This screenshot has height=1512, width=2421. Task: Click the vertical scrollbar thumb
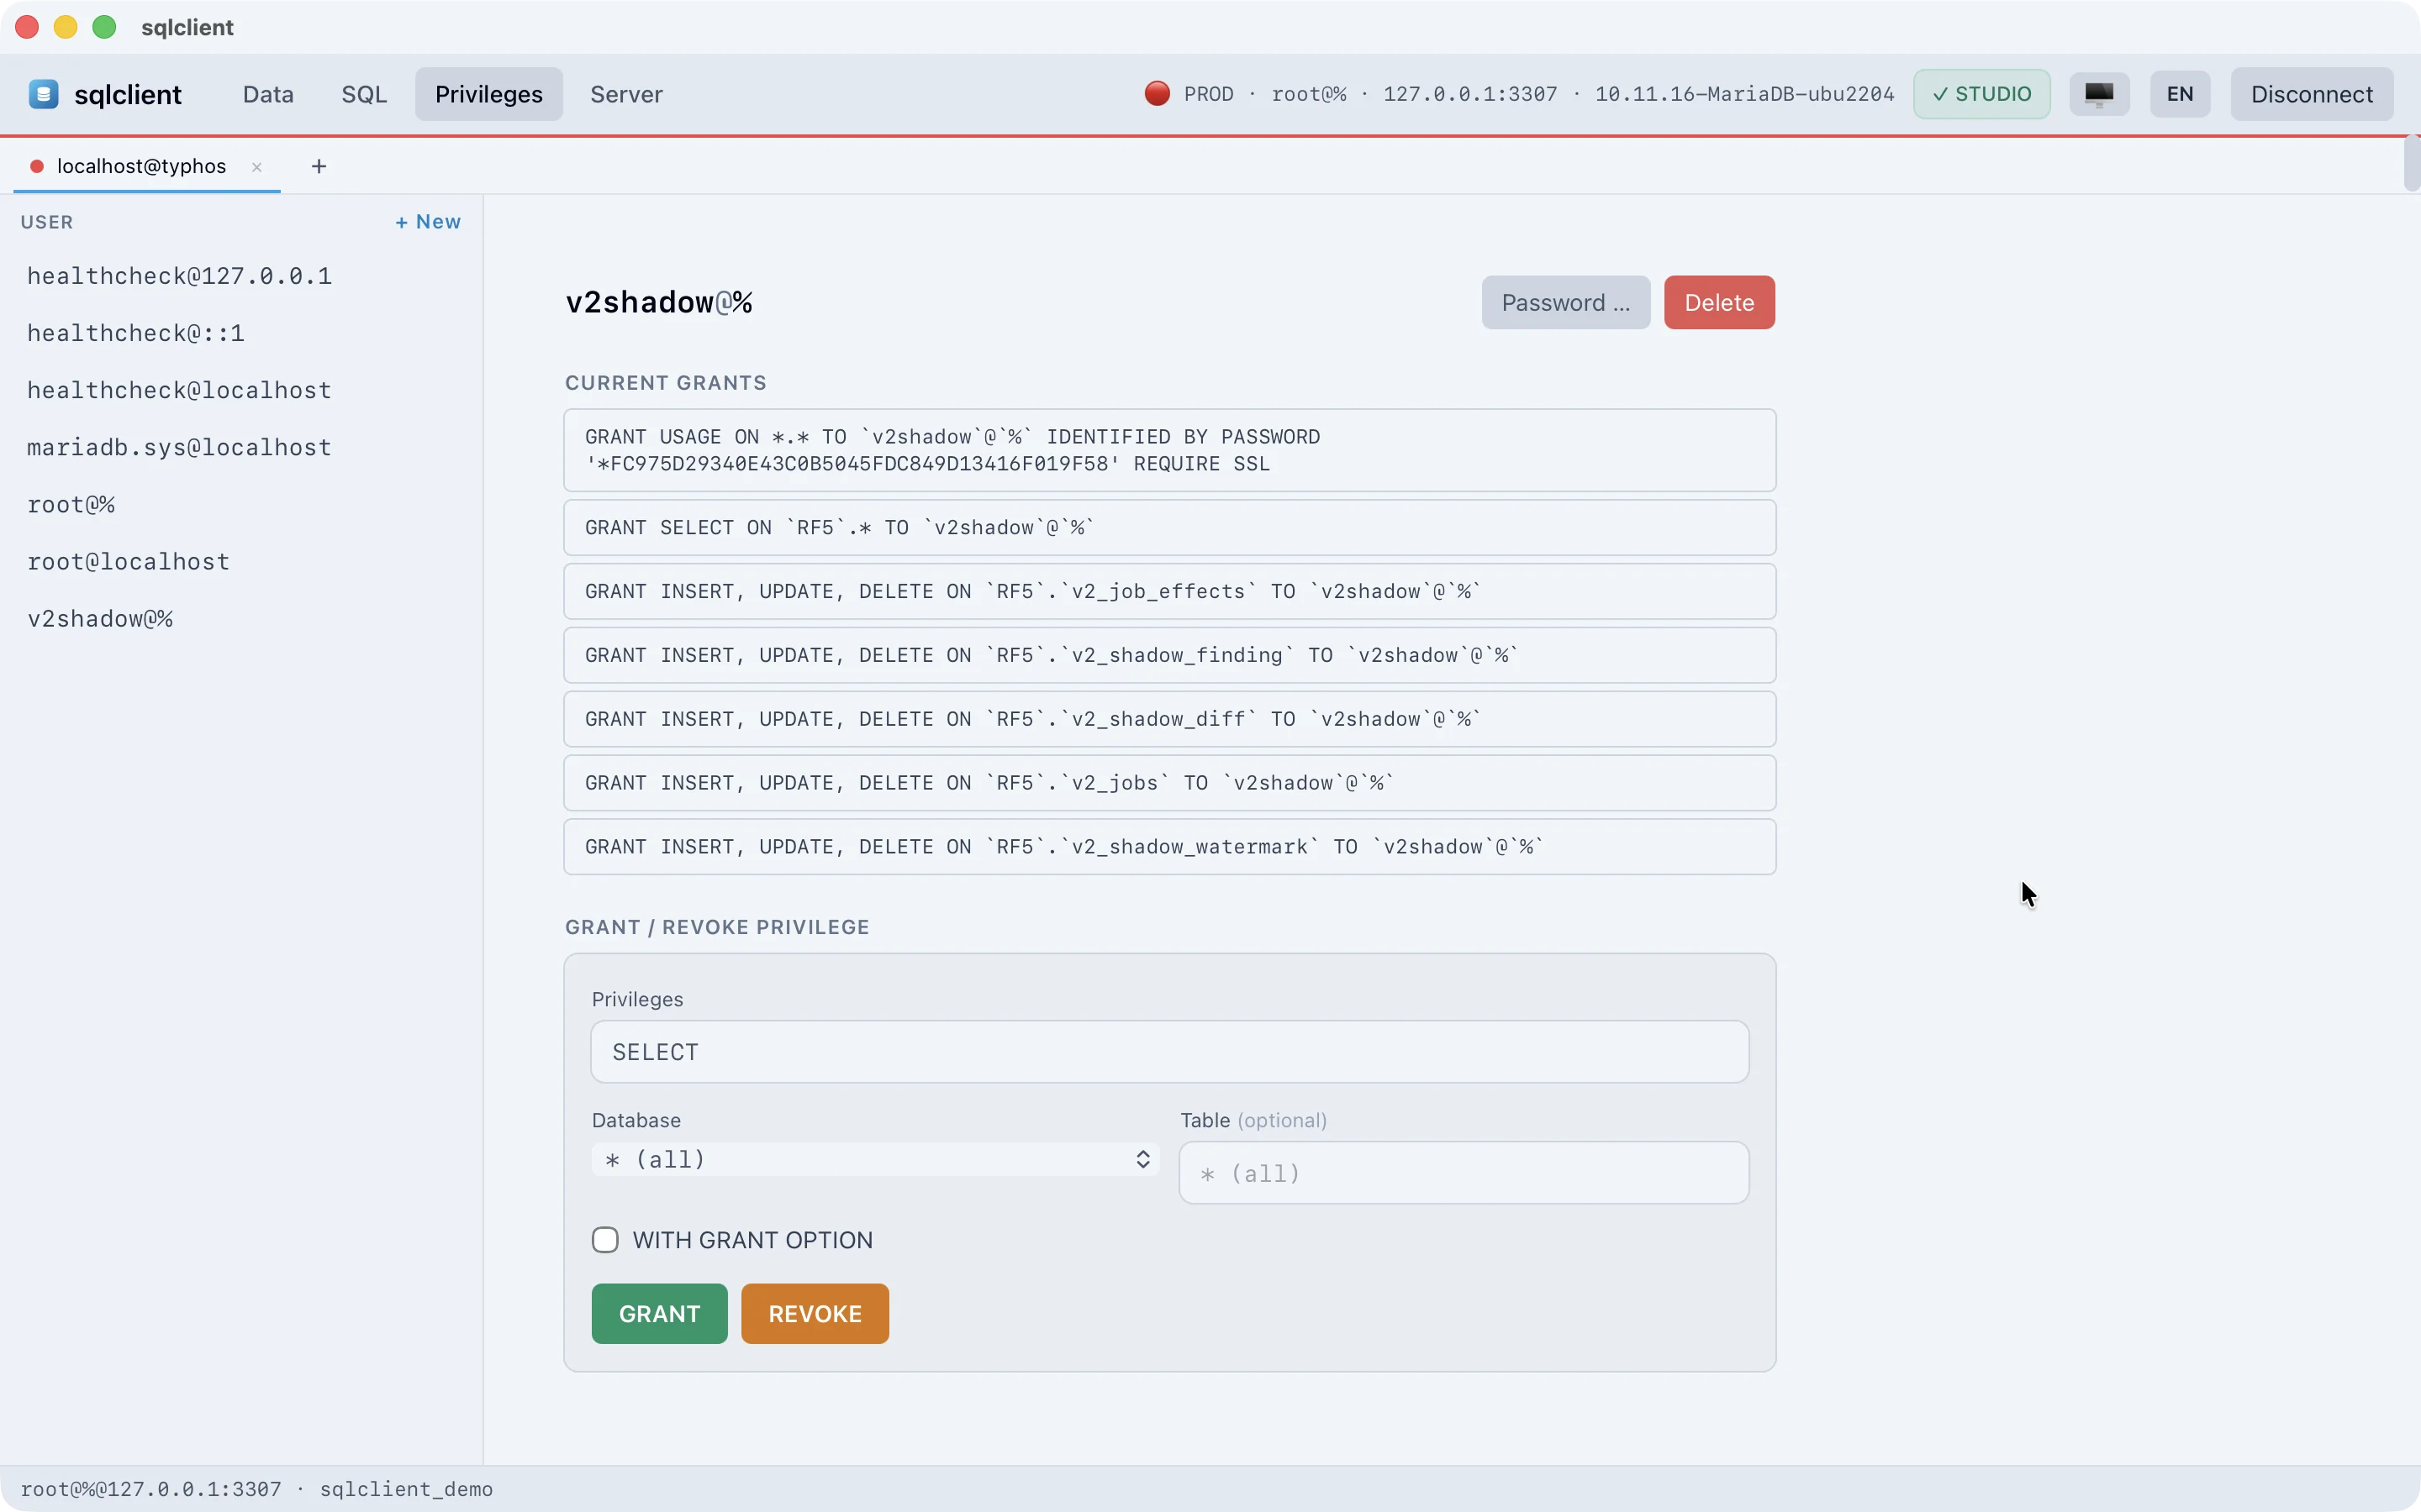point(2412,163)
